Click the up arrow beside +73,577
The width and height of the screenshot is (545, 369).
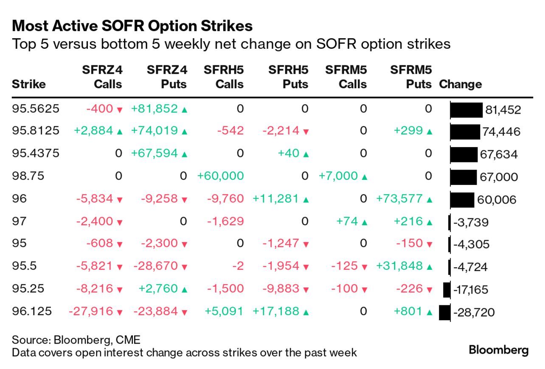429,199
